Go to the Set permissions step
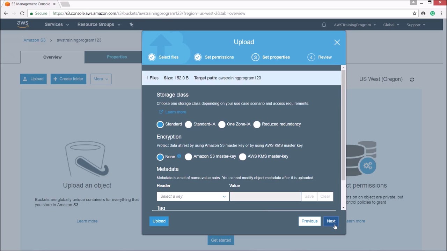This screenshot has height=251, width=447. pyautogui.click(x=219, y=57)
